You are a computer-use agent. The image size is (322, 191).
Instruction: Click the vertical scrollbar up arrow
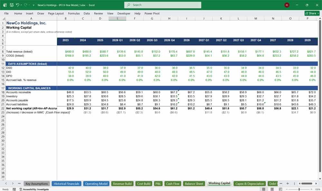coord(320,18)
